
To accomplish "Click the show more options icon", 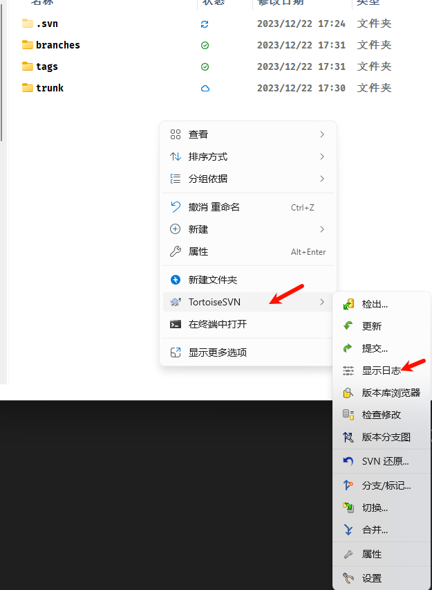I will [176, 352].
